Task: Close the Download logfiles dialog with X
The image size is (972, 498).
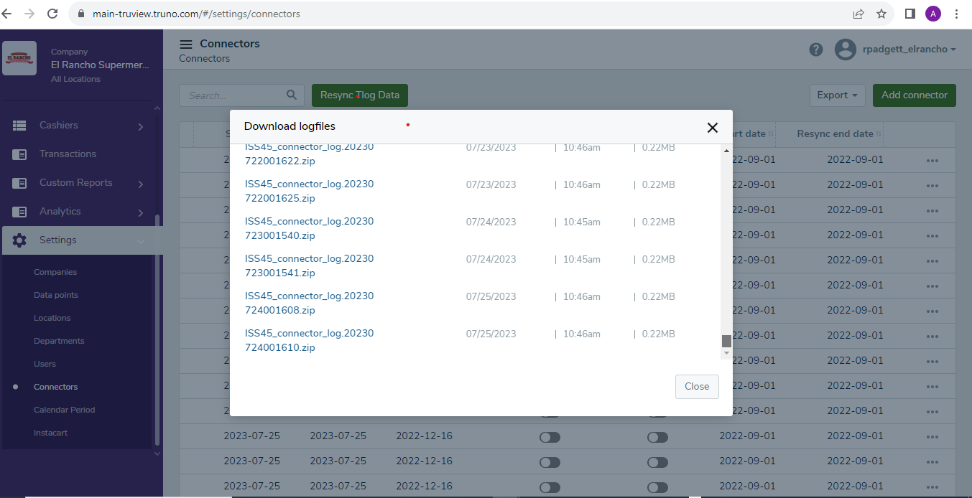Action: 712,128
